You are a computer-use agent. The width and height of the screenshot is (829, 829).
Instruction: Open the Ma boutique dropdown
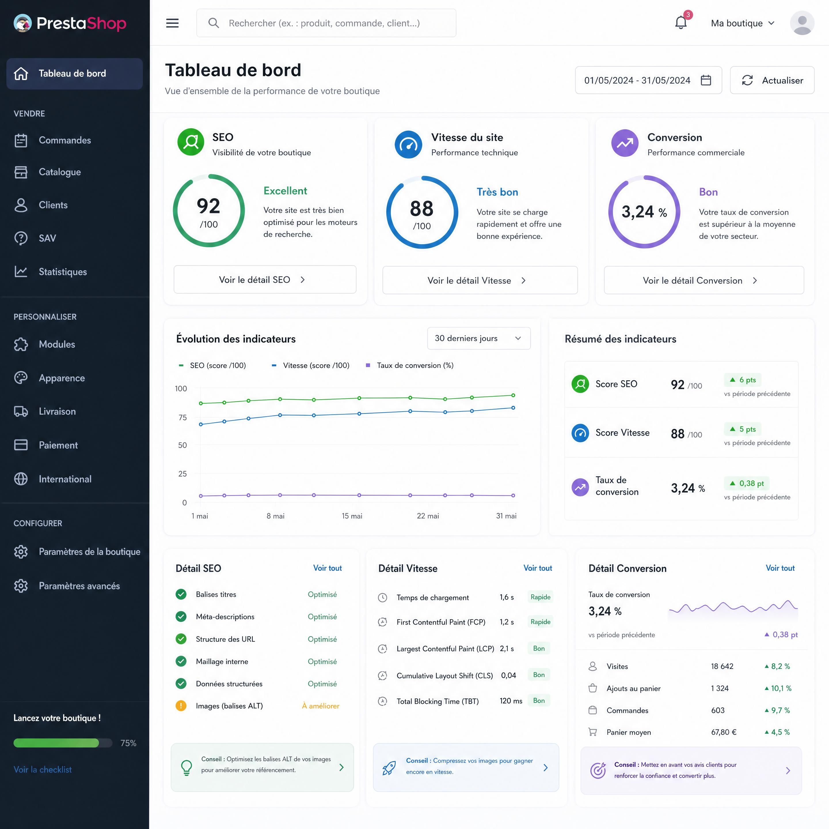click(742, 23)
